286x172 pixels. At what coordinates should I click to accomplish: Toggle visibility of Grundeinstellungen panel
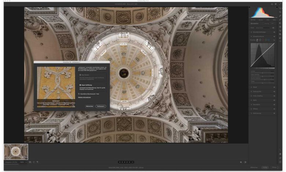[274, 32]
